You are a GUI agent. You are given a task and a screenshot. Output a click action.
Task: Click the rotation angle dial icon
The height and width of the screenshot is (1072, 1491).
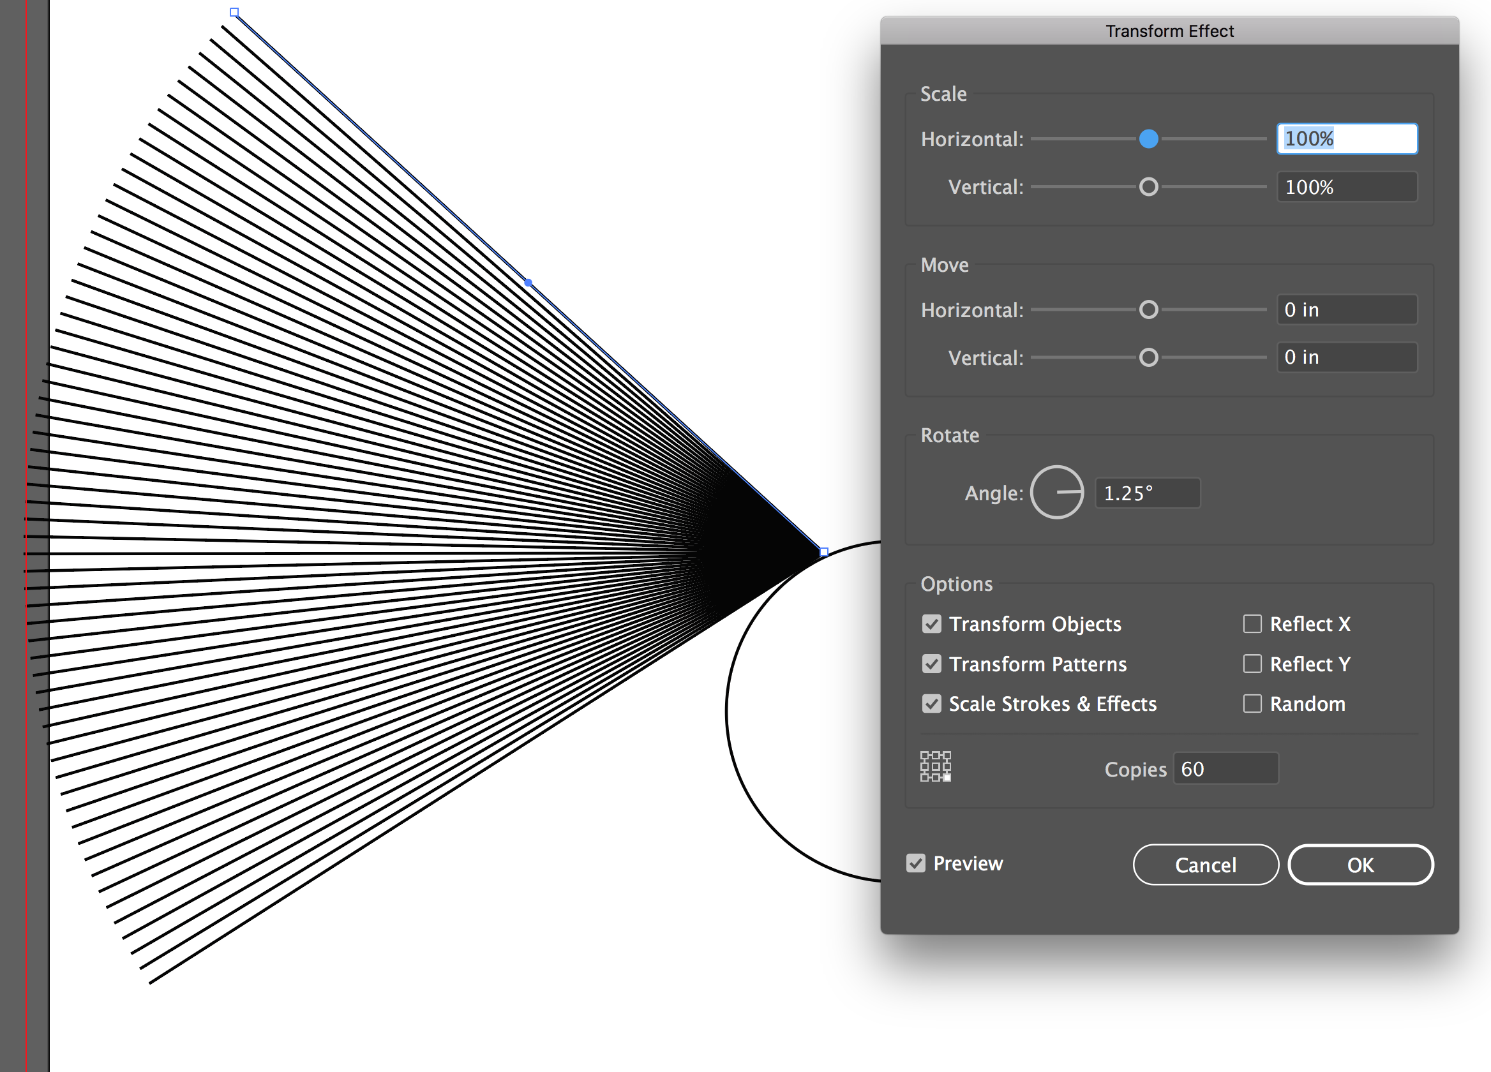(x=1057, y=493)
